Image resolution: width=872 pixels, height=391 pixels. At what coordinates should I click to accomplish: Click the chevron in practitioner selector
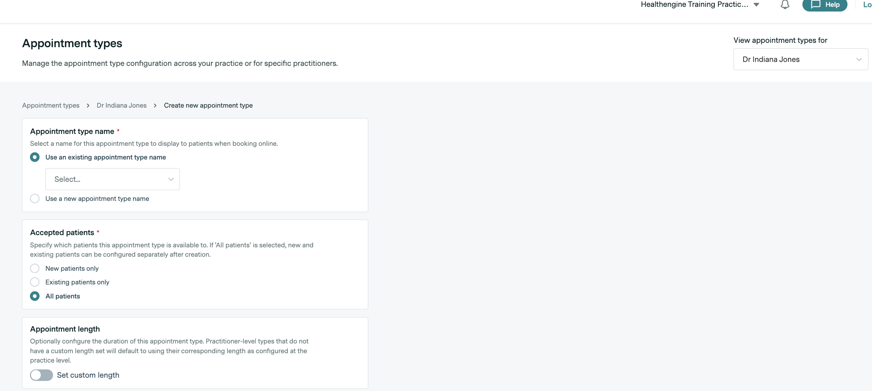[859, 59]
